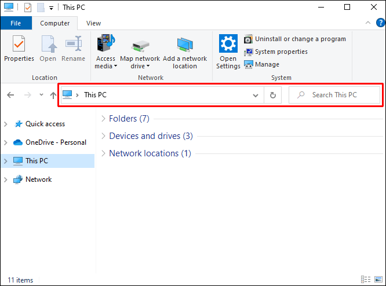Select Quick access in the navigation pane
The height and width of the screenshot is (286, 386).
pyautogui.click(x=45, y=124)
